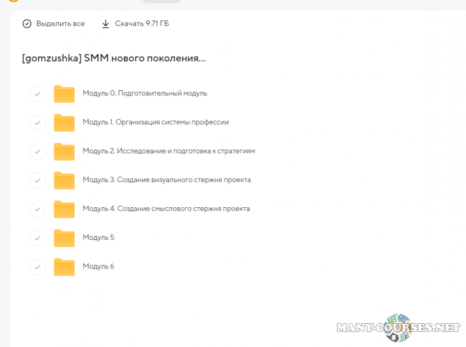The image size is (466, 347).
Task: Open Модуль 1. Организация системы профессии
Action: [x=156, y=122]
